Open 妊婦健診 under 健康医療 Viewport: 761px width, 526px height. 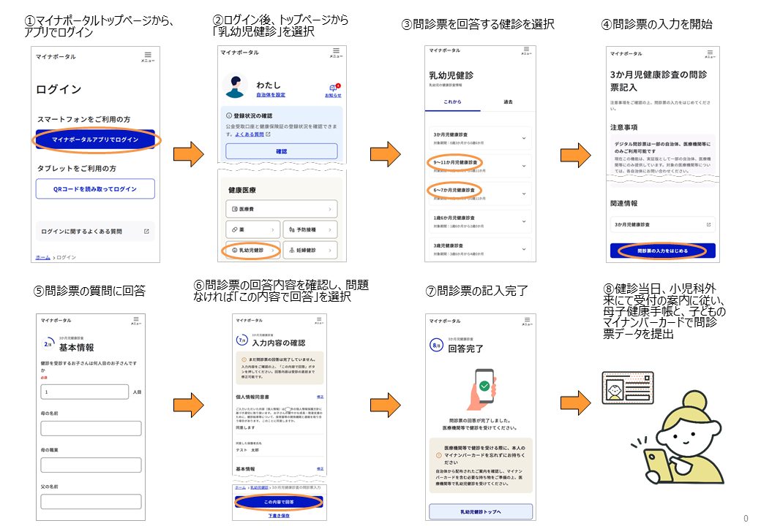310,251
